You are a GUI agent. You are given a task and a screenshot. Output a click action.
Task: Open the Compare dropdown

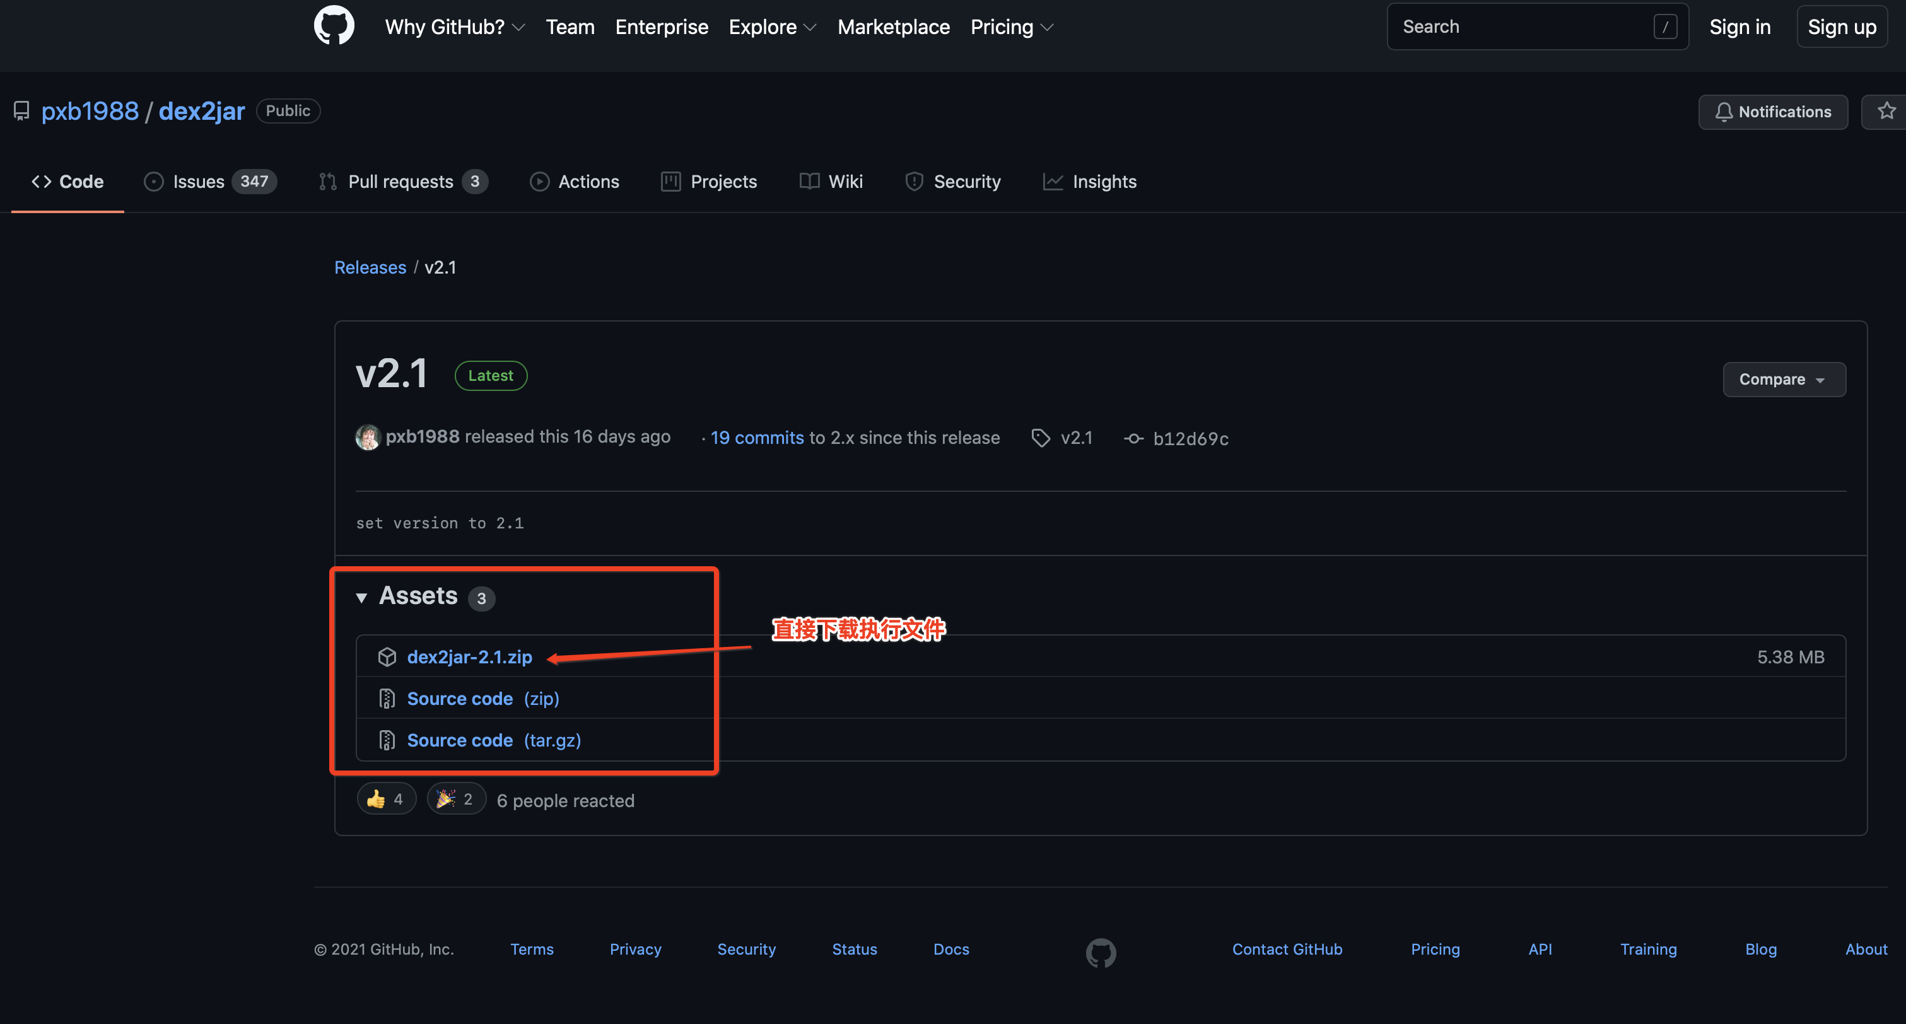(x=1783, y=379)
